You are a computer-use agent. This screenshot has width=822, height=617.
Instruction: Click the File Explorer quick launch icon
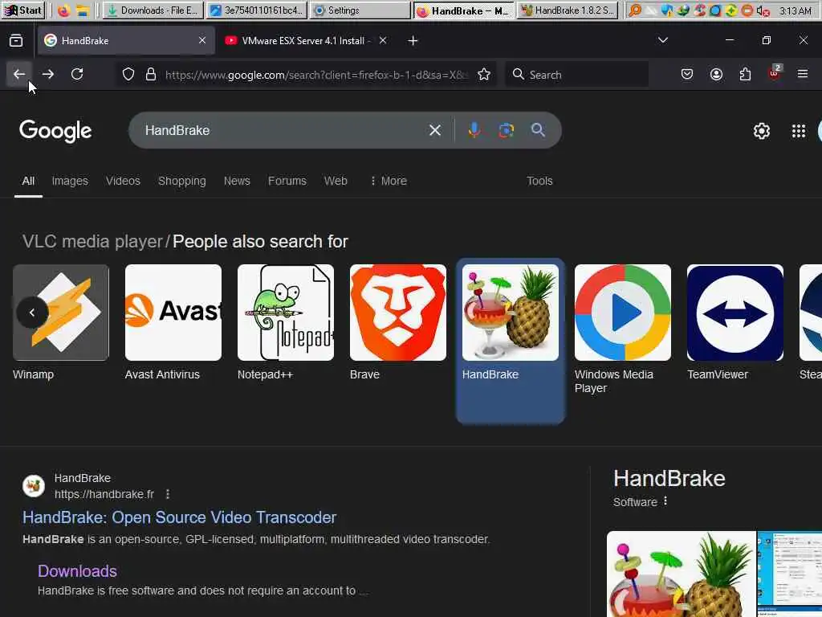(83, 10)
